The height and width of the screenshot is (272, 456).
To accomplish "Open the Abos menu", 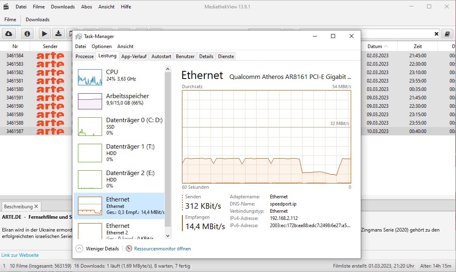I will (x=86, y=7).
